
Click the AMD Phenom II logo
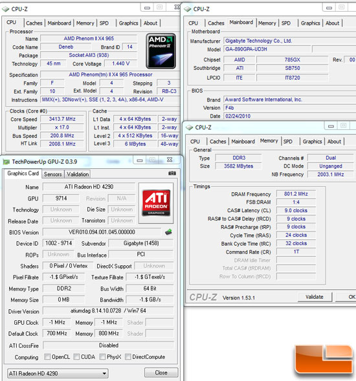161,51
